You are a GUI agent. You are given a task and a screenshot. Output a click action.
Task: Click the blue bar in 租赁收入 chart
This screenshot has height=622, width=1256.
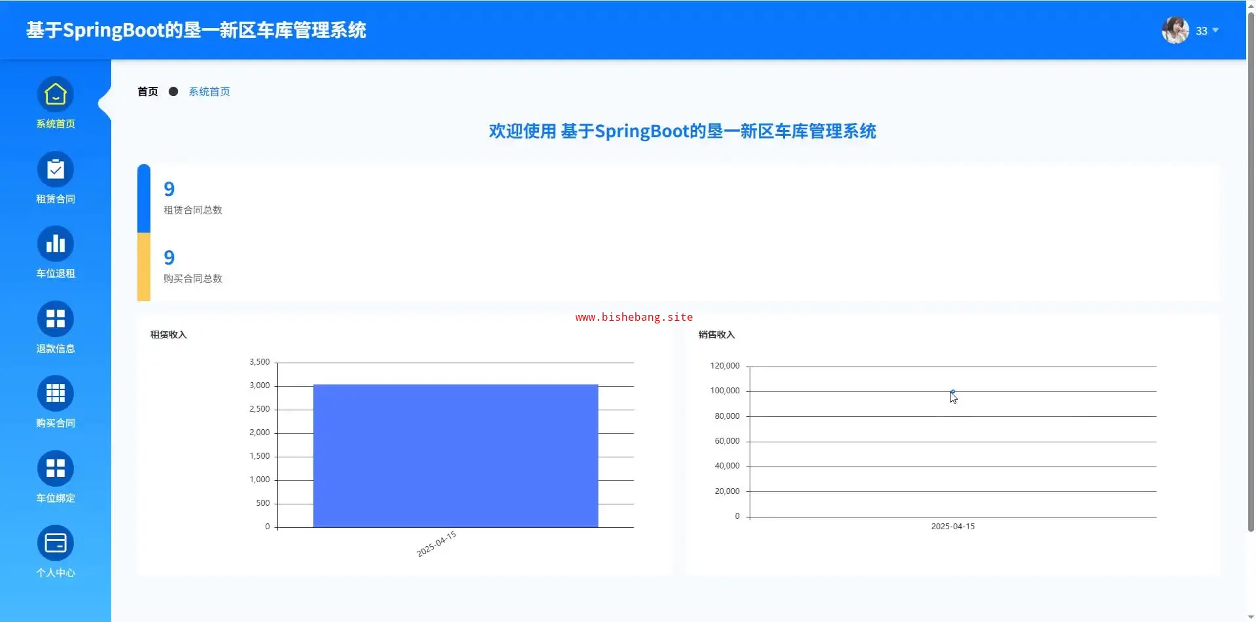pos(456,456)
